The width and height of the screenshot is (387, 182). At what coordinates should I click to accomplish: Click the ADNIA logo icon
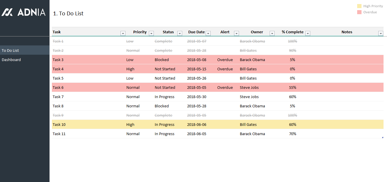pos(7,12)
